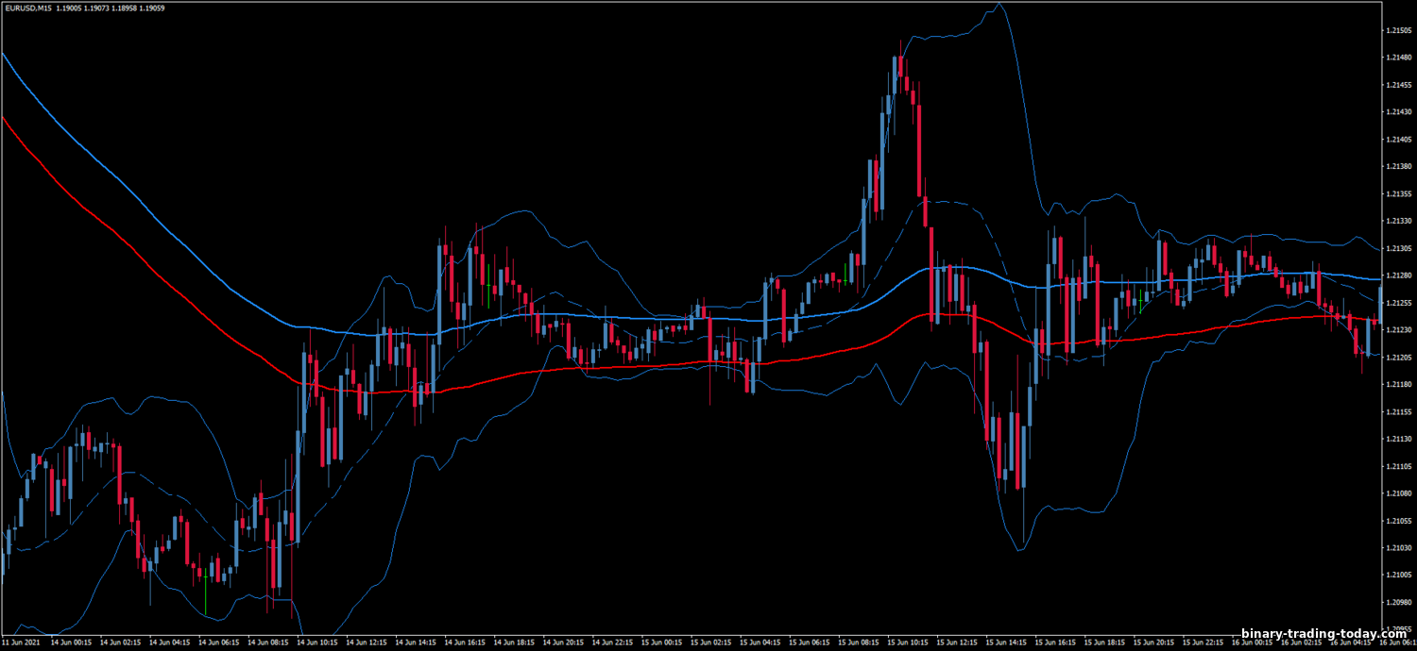Click the 1.21230 price axis label

(1398, 330)
